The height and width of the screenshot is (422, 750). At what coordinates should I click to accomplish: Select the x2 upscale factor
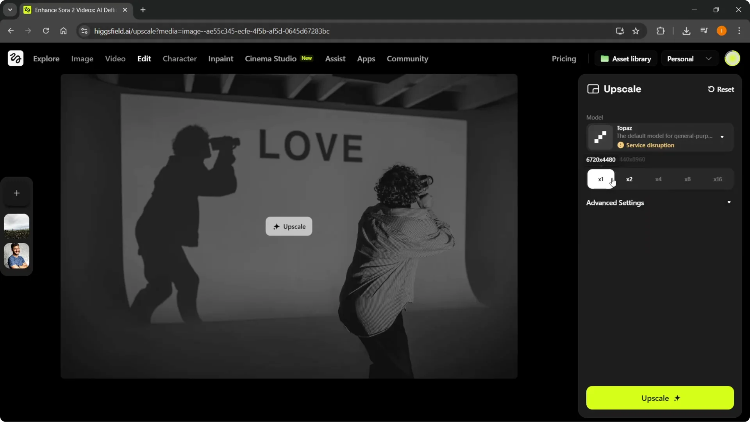pyautogui.click(x=629, y=179)
